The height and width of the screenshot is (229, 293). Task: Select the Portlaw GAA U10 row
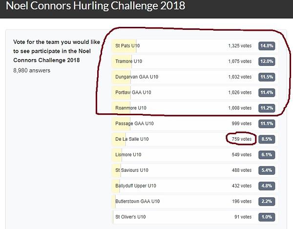pyautogui.click(x=195, y=92)
